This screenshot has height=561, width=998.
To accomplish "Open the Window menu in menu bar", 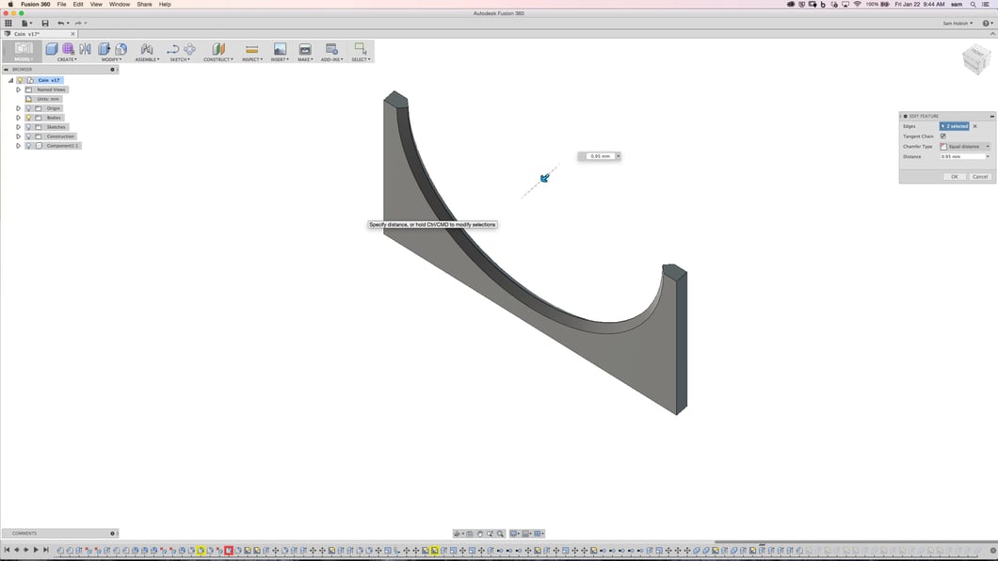I will [120, 4].
